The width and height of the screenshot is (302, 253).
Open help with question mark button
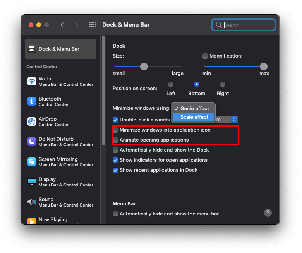268,213
